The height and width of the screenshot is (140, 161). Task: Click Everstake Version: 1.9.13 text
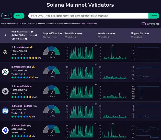click(18, 55)
